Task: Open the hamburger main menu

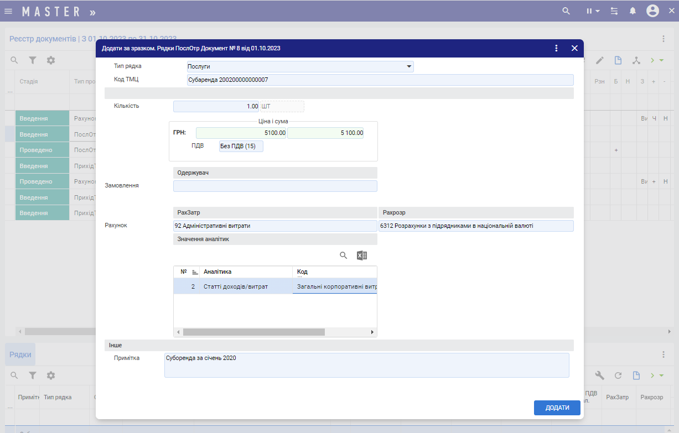Action: [8, 11]
